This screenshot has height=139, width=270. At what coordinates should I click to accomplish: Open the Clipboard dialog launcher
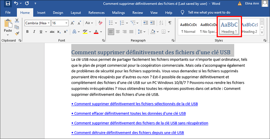(x=20, y=41)
